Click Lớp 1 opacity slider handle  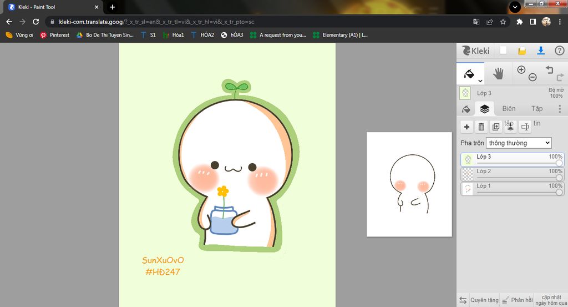coord(559,193)
